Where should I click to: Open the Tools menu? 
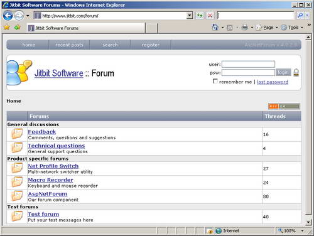[x=292, y=28]
